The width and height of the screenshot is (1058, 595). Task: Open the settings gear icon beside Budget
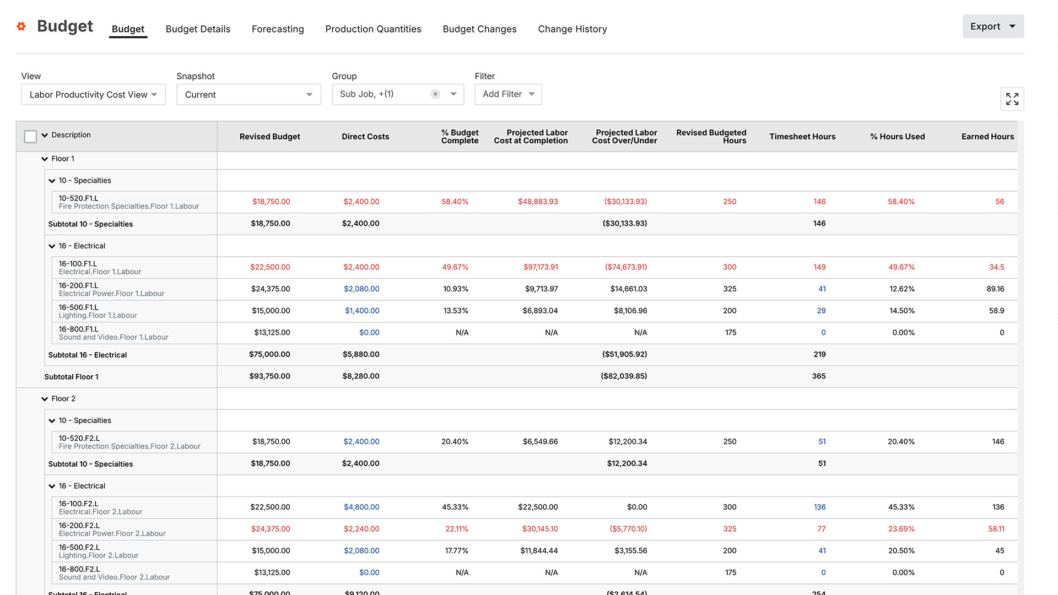point(21,26)
